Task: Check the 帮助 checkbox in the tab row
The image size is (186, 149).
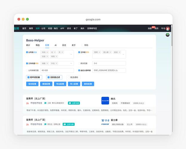Action: pyautogui.click(x=82, y=45)
